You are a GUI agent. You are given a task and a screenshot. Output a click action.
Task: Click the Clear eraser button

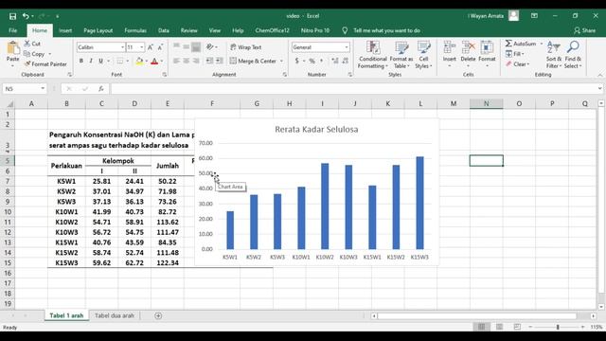click(518, 64)
